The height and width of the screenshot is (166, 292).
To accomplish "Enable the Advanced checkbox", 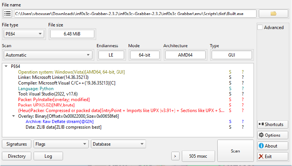I will (x=260, y=28).
